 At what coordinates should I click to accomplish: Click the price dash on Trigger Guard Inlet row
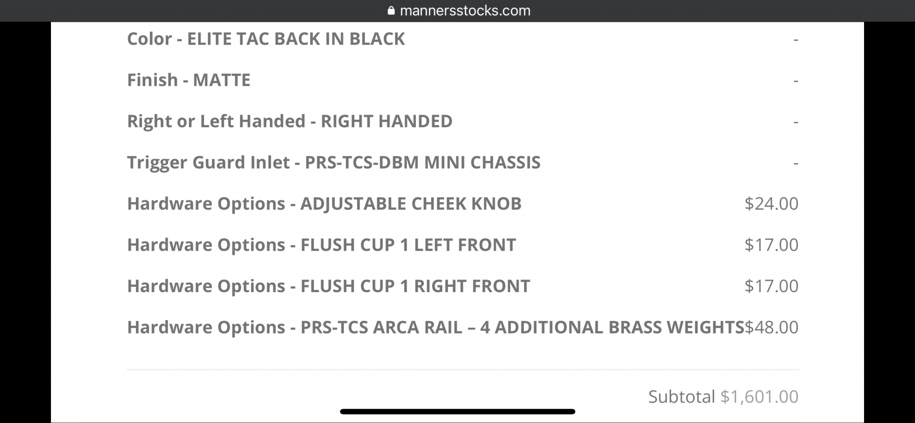coord(796,163)
